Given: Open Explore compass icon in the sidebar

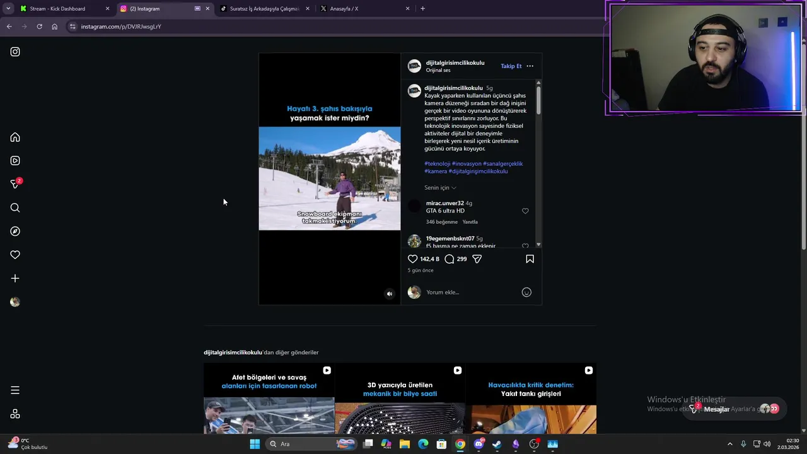Looking at the screenshot, I should click(x=15, y=231).
